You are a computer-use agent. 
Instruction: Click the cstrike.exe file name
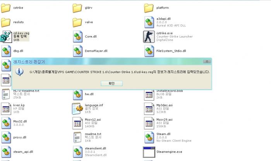point(165,33)
